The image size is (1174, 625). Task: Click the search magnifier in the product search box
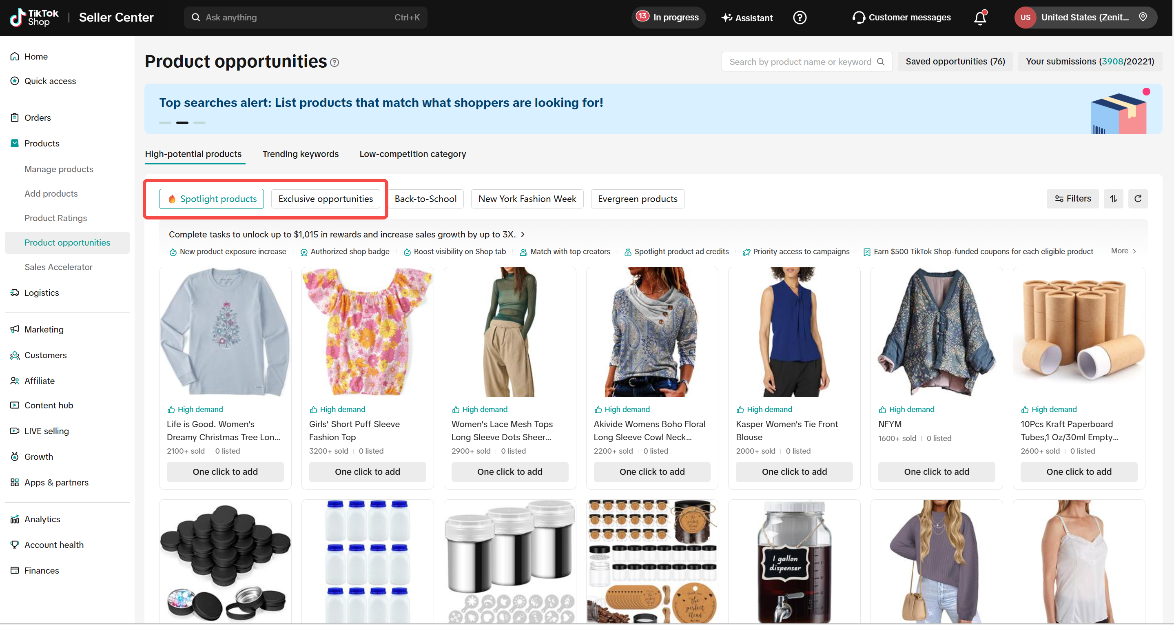coord(881,62)
